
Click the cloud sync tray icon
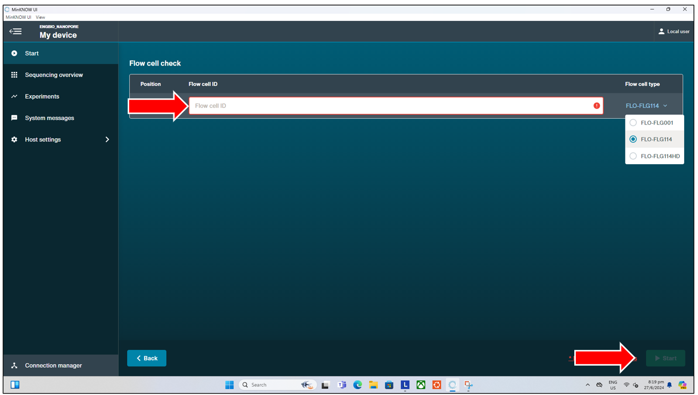[600, 385]
